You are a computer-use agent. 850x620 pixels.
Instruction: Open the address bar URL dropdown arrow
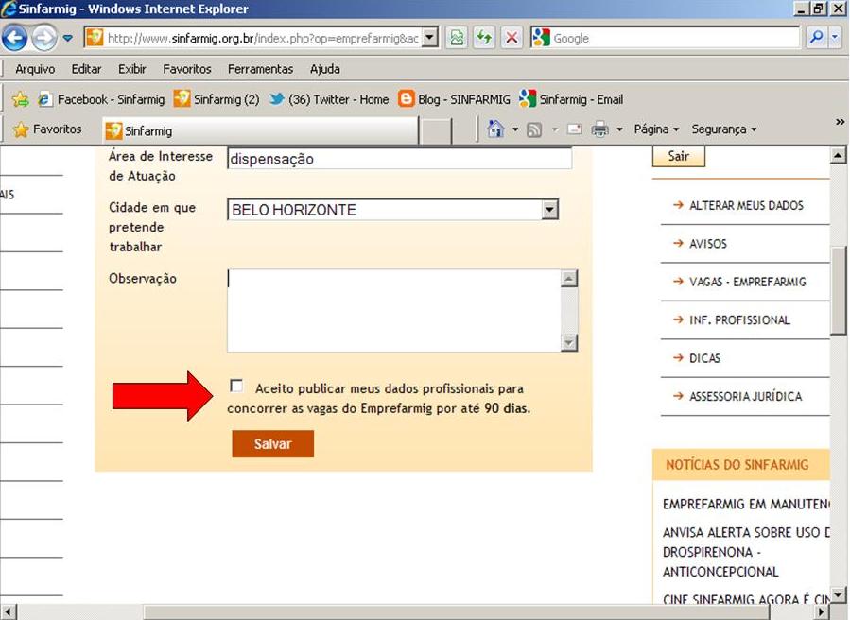(x=429, y=38)
